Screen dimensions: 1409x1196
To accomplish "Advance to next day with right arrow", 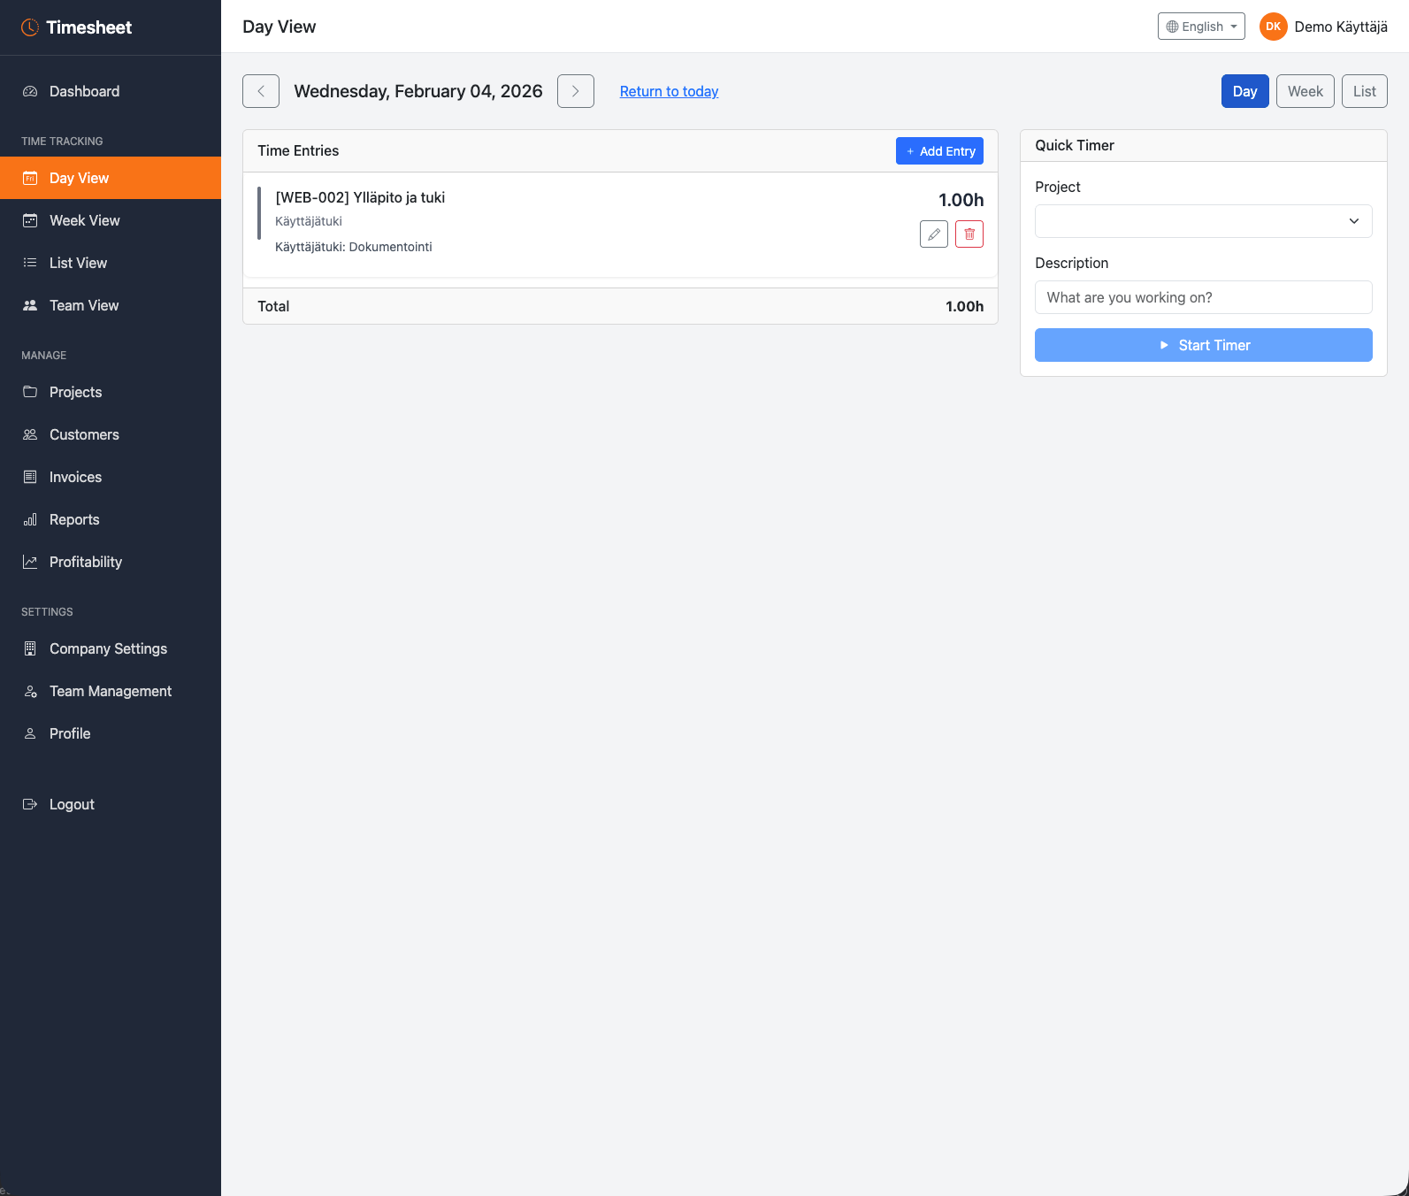I will tap(575, 91).
